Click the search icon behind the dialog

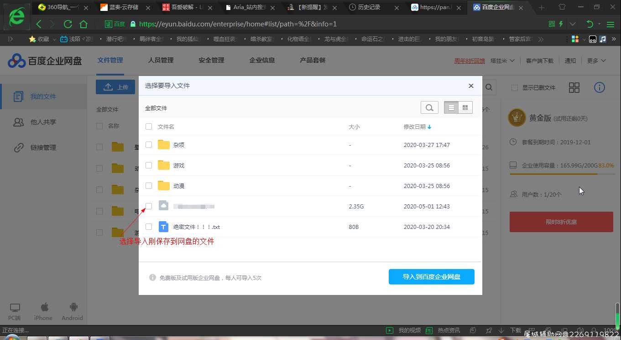pos(489,87)
